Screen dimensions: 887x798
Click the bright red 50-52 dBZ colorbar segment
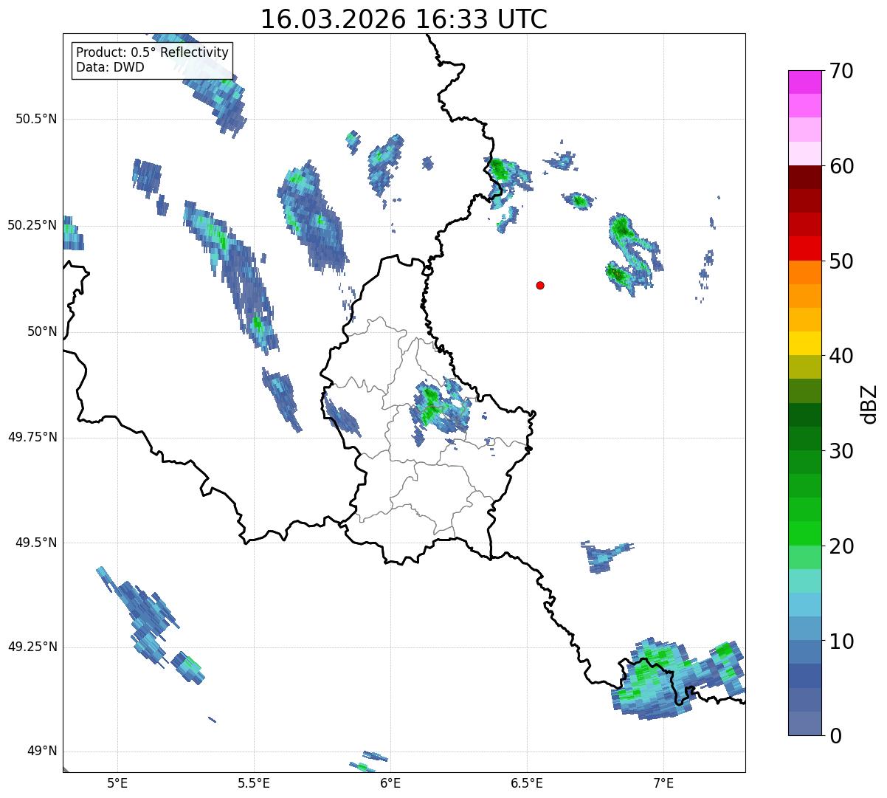pos(804,248)
